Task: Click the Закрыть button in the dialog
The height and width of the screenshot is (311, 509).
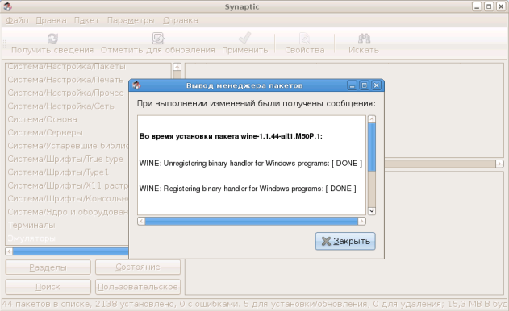Action: [345, 241]
